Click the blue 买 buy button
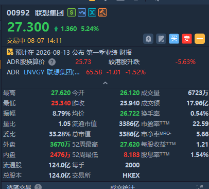Screen dimensions: 209x189 [x=174, y=39]
